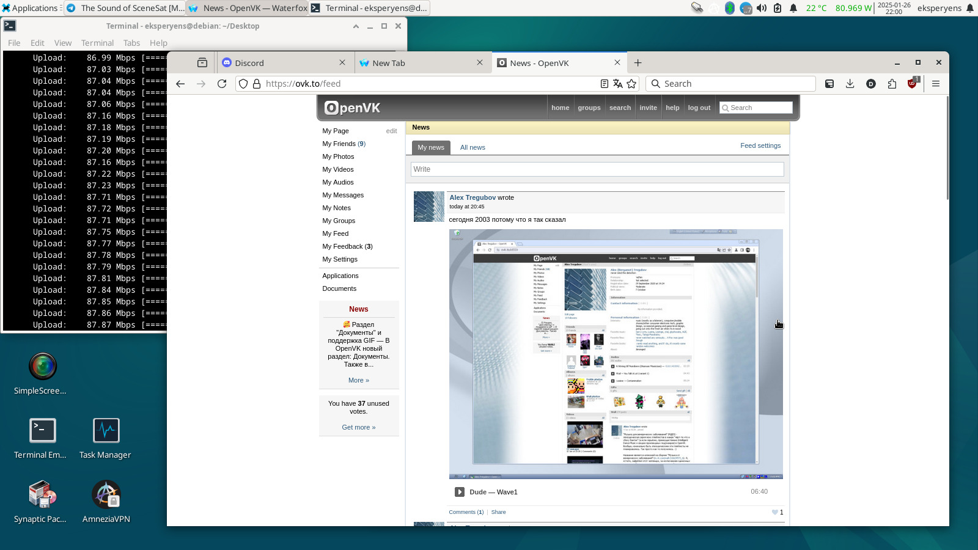Open the sidebar panel toolbar icon

[829, 84]
